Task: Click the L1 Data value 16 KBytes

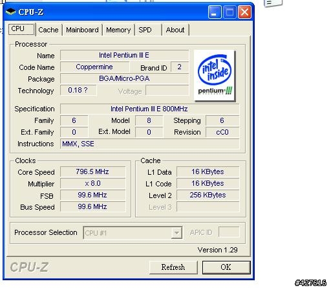Action: [x=208, y=172]
